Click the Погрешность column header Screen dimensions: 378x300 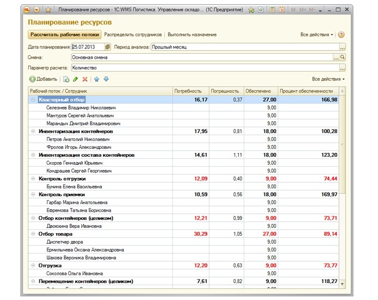tap(227, 91)
